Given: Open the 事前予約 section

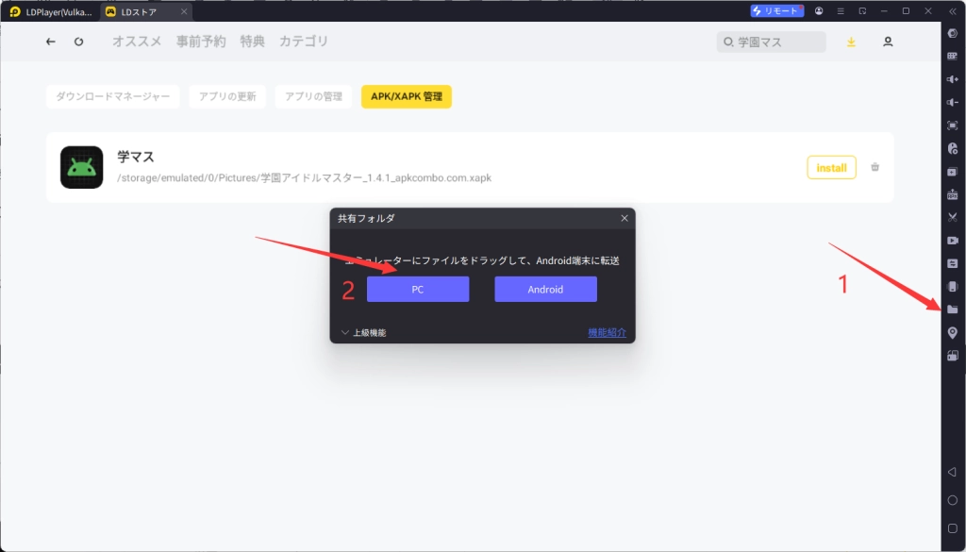Looking at the screenshot, I should tap(201, 42).
